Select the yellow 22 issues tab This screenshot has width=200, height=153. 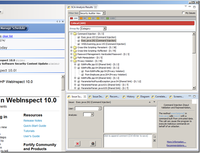(x=91, y=18)
